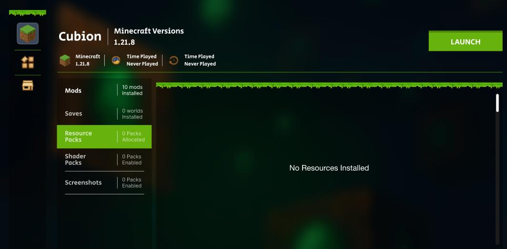The image size is (507, 249).
Task: Click the vertical scrollbar thumb
Action: [x=497, y=103]
